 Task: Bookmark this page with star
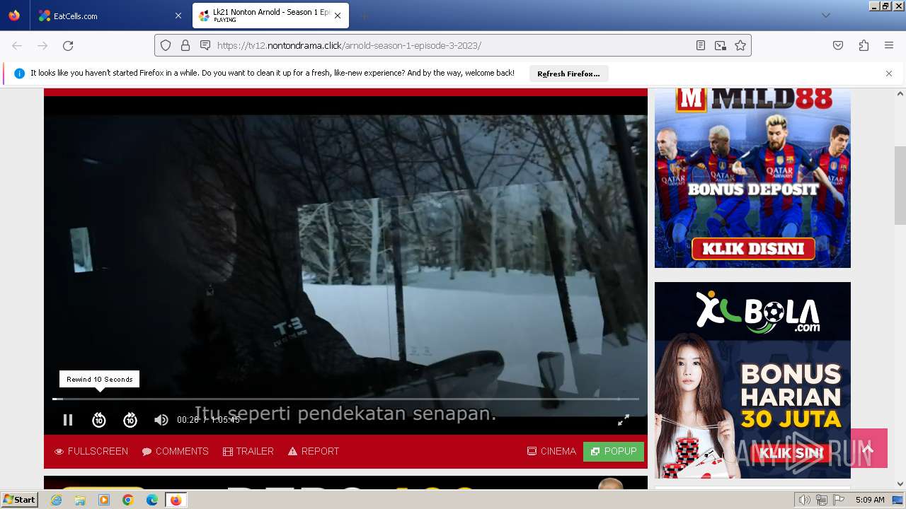[740, 45]
